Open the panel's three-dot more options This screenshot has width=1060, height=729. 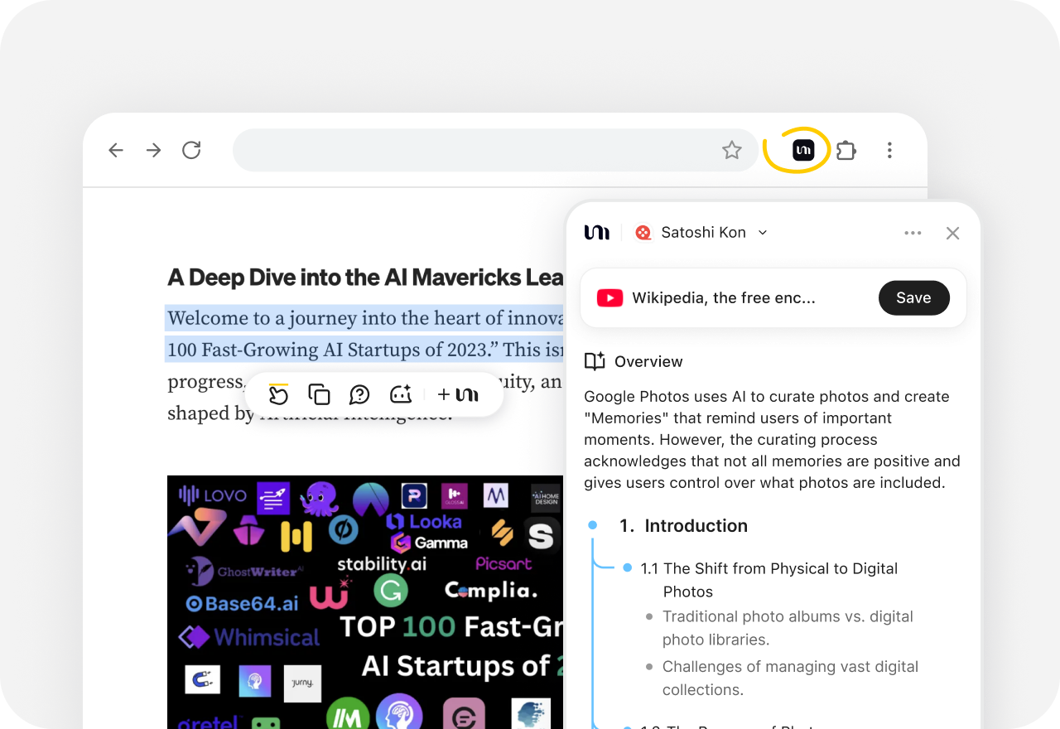(913, 233)
